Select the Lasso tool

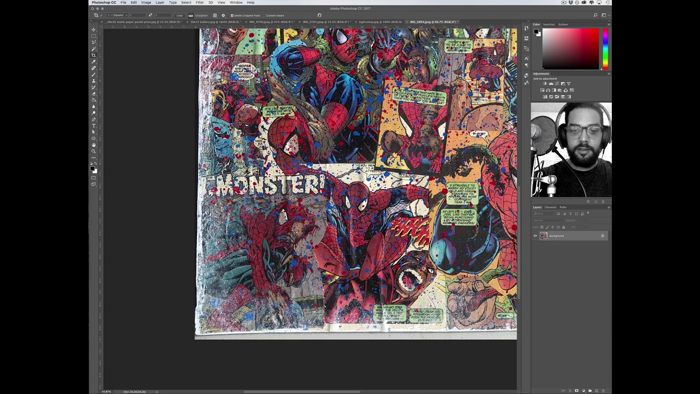tap(94, 42)
